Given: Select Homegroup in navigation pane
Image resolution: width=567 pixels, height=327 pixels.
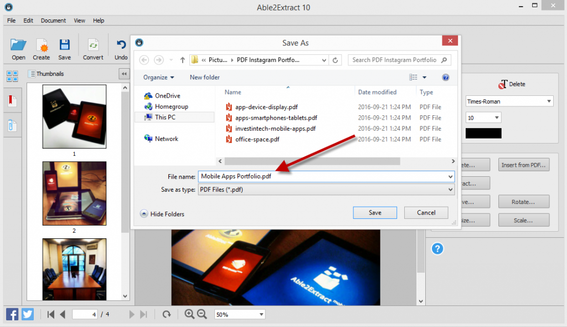Looking at the screenshot, I should pos(166,106).
